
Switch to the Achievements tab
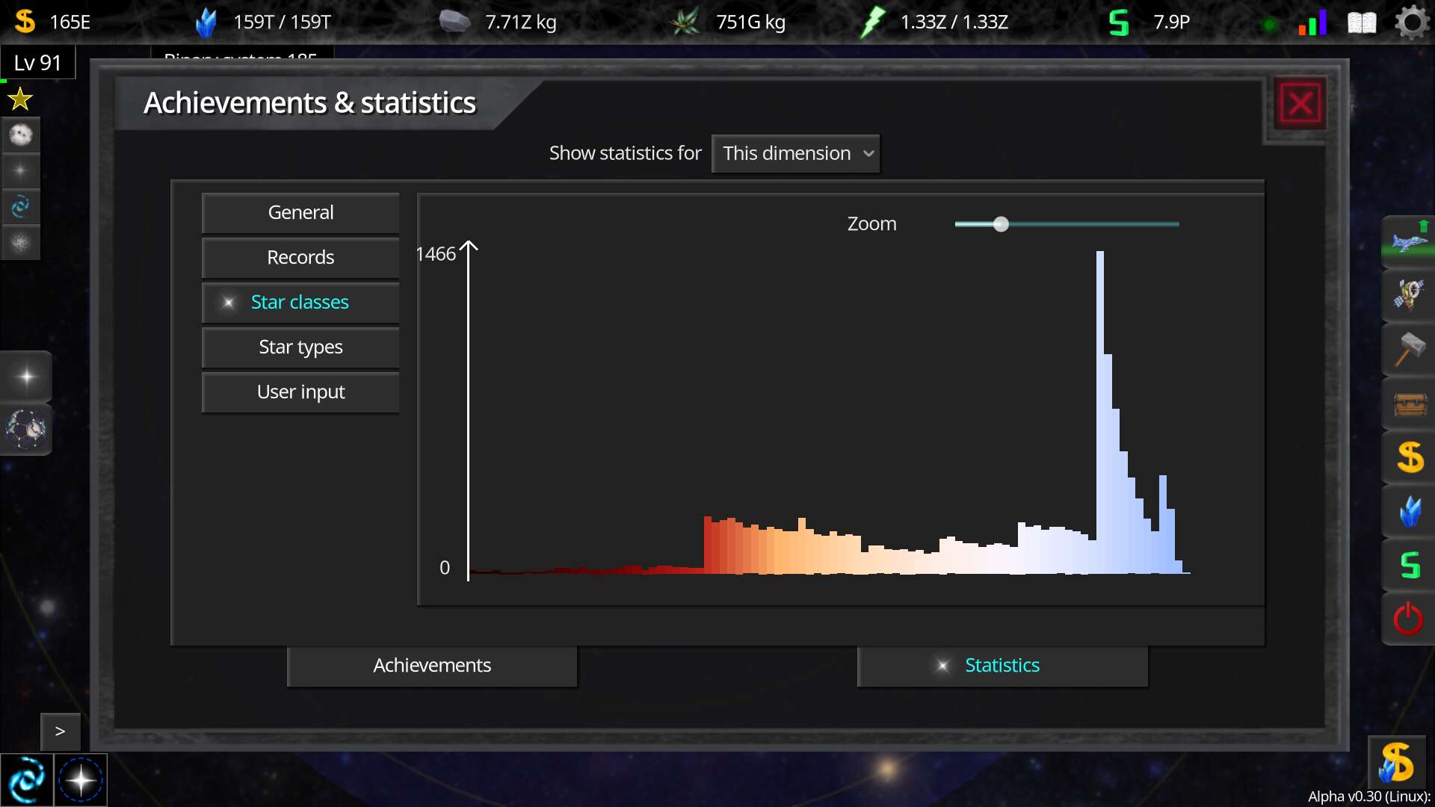[432, 666]
